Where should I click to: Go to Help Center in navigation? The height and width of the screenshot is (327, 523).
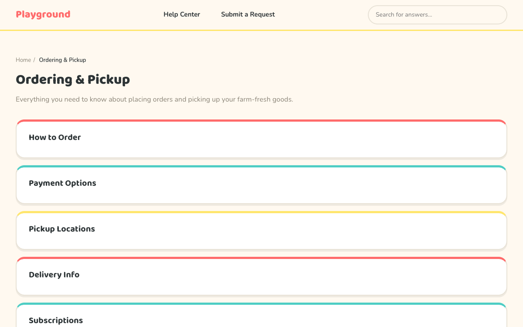(182, 14)
